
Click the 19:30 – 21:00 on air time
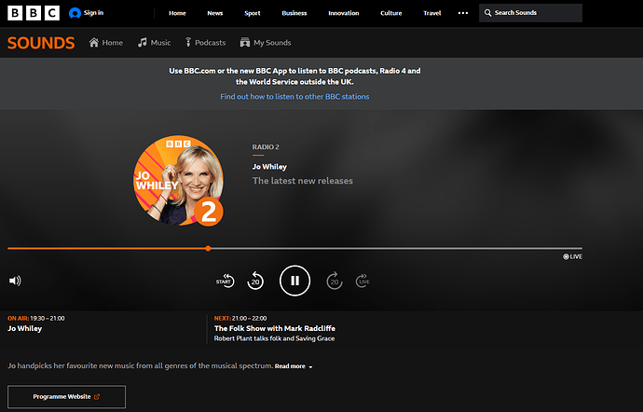(48, 319)
